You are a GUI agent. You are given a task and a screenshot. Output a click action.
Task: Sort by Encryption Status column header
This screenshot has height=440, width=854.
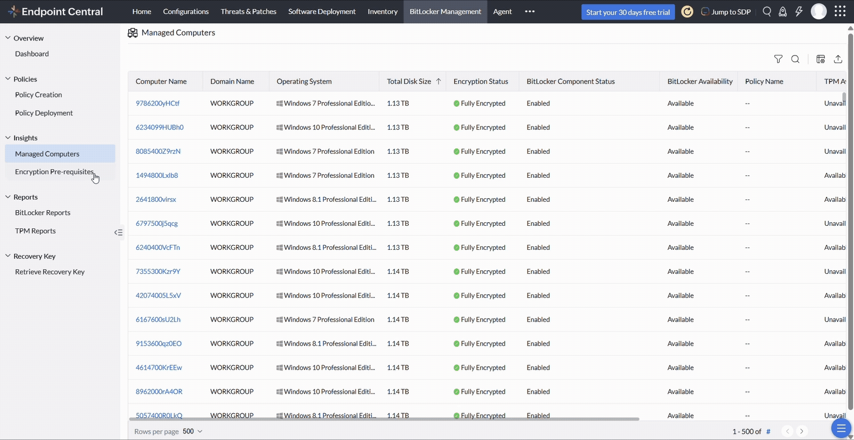481,81
